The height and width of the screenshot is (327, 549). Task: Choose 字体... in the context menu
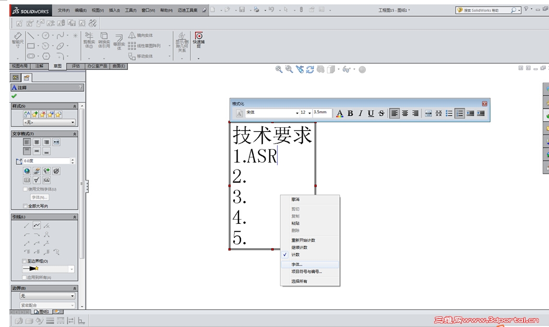[310, 264]
